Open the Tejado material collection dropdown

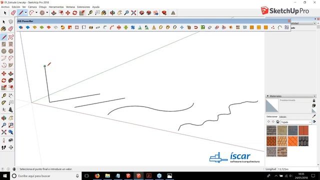click(x=296, y=122)
